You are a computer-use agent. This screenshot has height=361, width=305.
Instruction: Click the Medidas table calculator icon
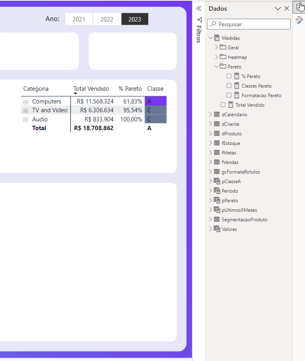pos(217,38)
